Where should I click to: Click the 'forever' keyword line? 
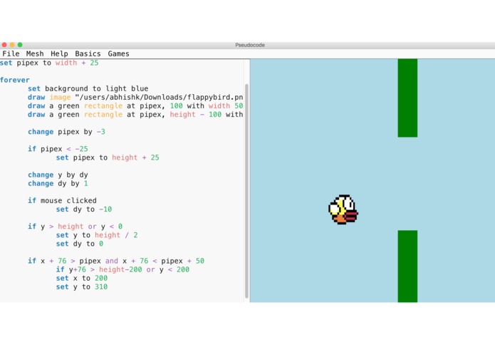15,80
